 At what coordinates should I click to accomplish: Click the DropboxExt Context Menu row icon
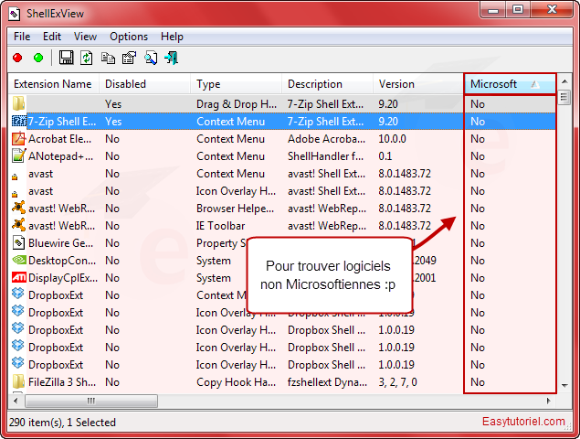point(18,294)
